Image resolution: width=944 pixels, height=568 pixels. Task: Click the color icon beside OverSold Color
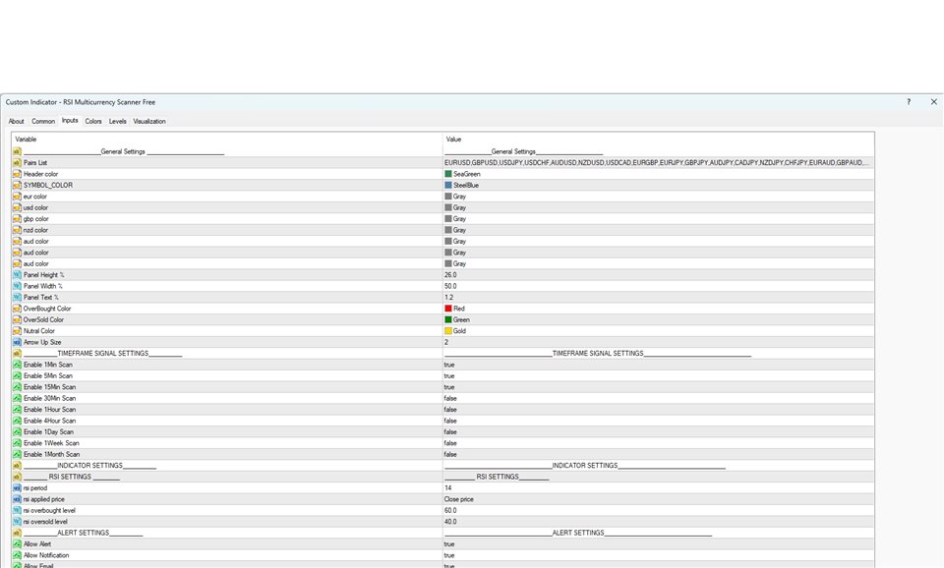point(17,319)
